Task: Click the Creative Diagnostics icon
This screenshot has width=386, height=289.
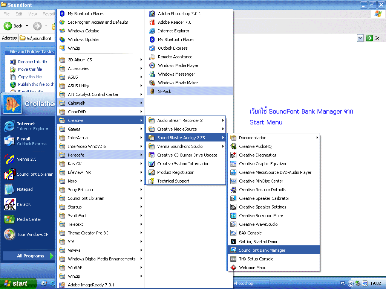Action: click(233, 155)
